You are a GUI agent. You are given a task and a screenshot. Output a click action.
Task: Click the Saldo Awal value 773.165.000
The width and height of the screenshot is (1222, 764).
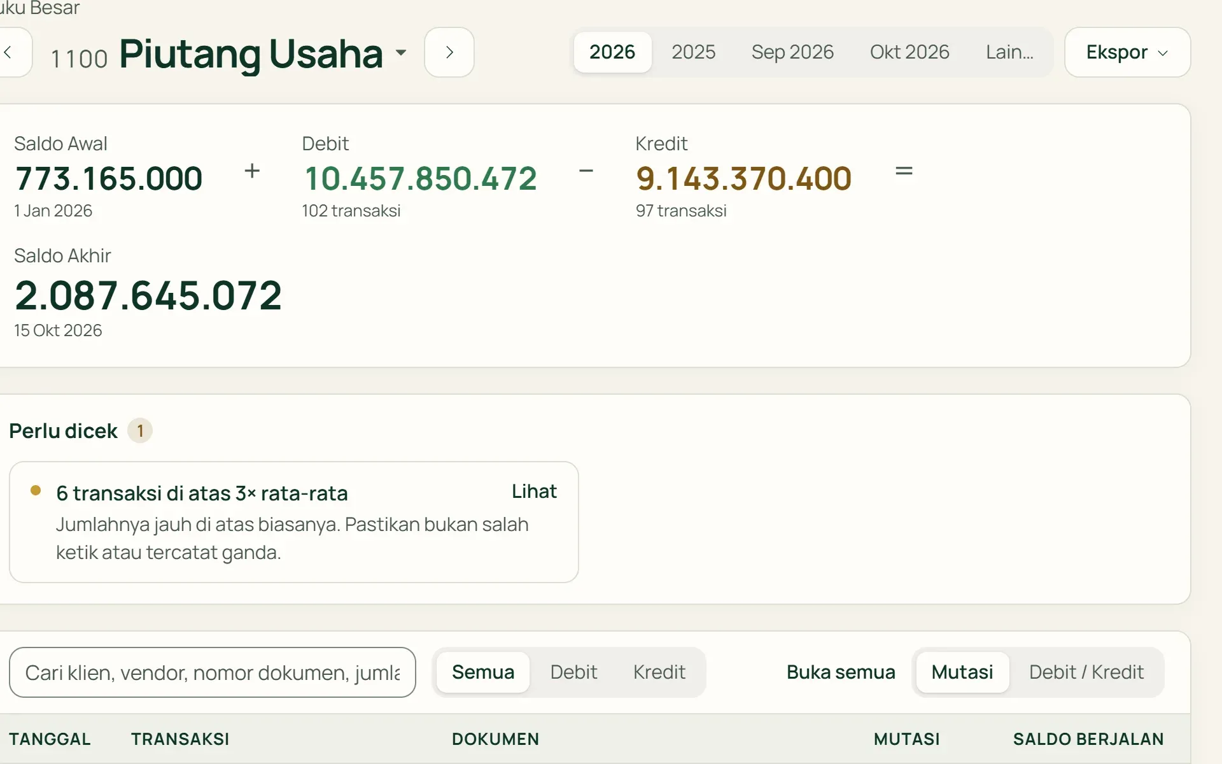pyautogui.click(x=109, y=178)
